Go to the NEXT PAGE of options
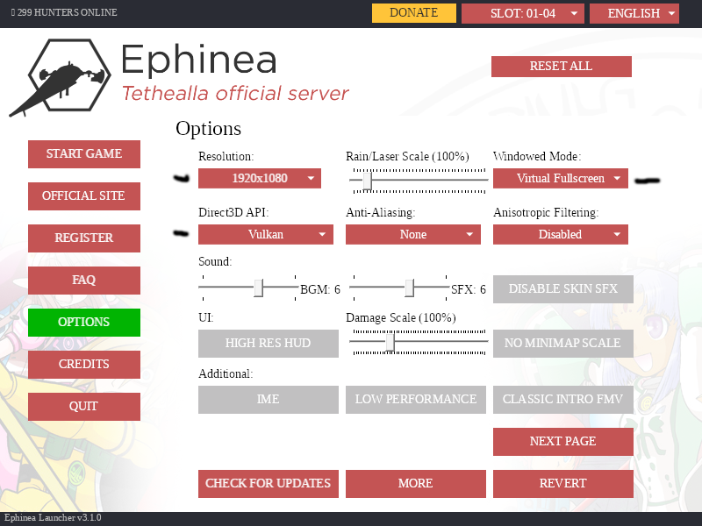The image size is (702, 526). (x=563, y=442)
